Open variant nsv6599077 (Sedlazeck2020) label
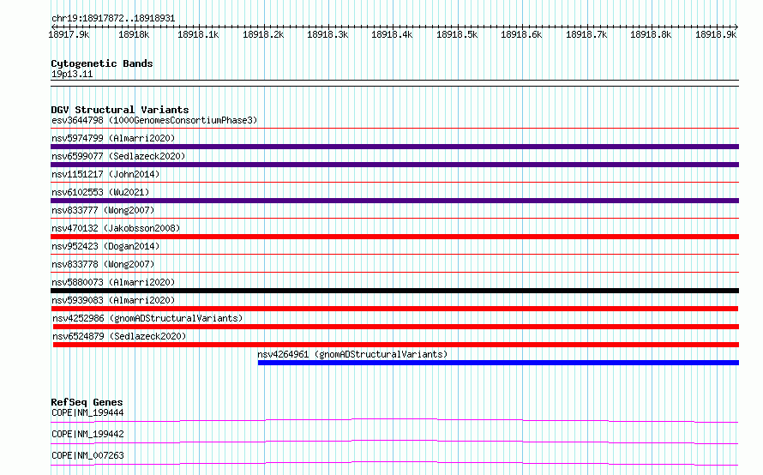Screen dimensions: 763x475 click(x=118, y=156)
